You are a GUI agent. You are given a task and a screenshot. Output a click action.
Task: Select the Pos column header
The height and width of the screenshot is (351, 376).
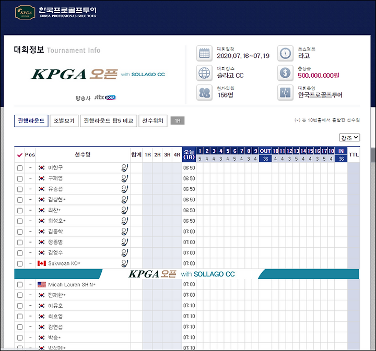coord(30,155)
